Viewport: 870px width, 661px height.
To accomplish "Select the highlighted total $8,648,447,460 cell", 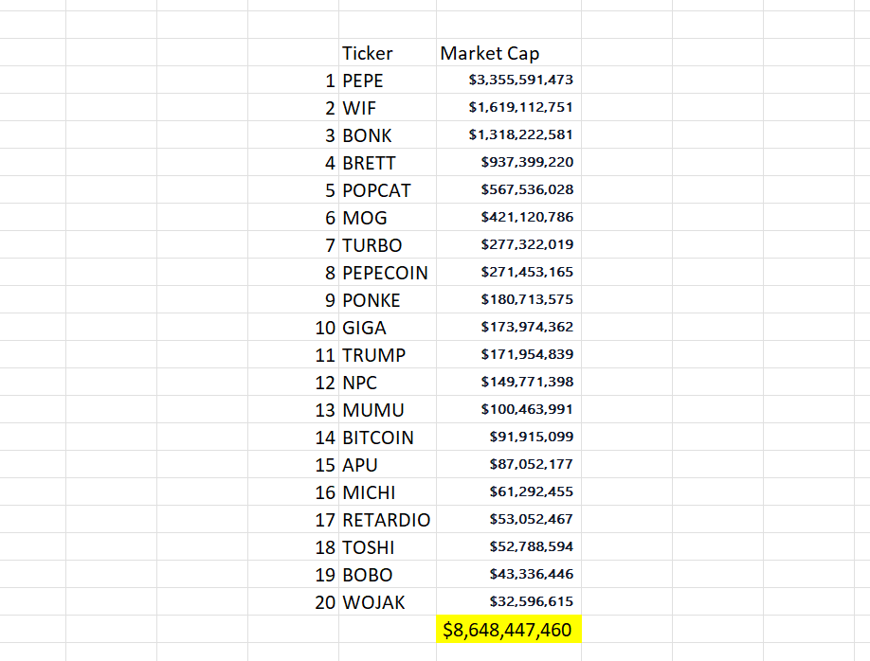I will click(x=509, y=630).
